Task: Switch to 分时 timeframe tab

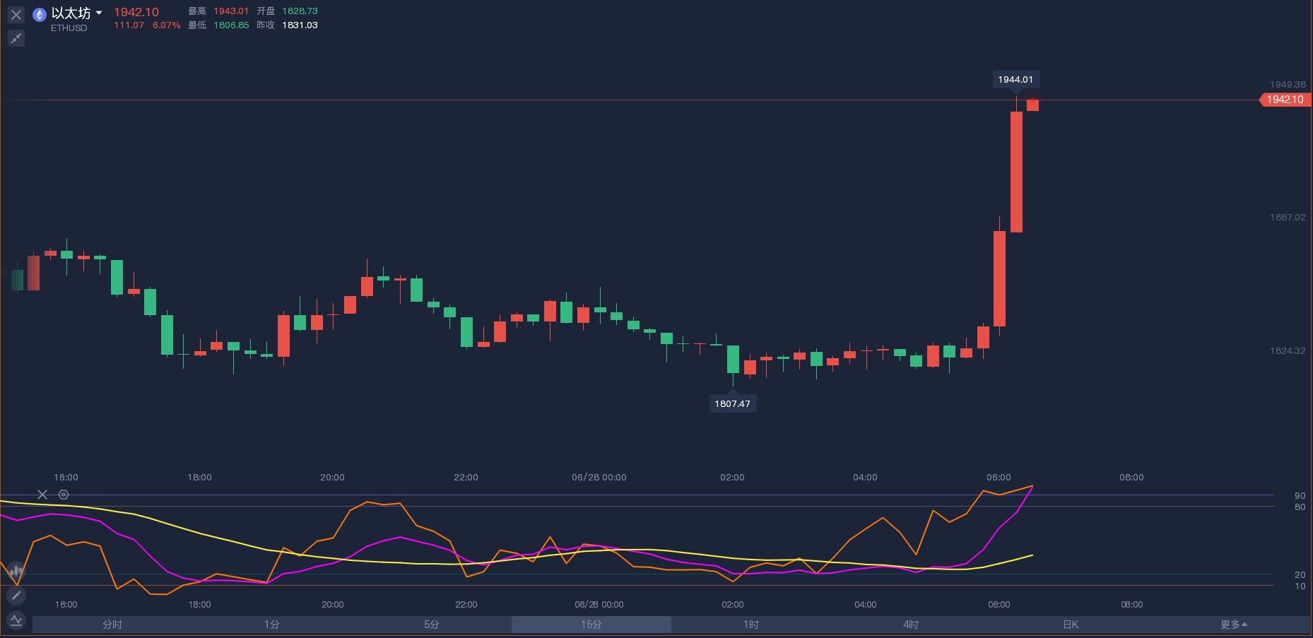Action: click(x=112, y=625)
